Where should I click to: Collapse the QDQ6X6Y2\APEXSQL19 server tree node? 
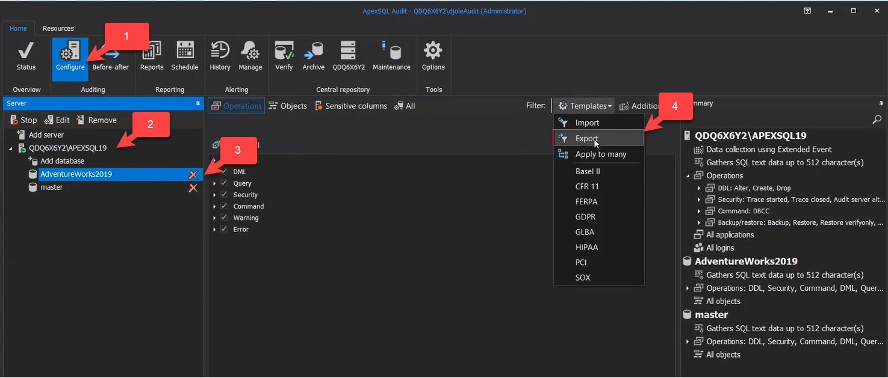coord(11,148)
